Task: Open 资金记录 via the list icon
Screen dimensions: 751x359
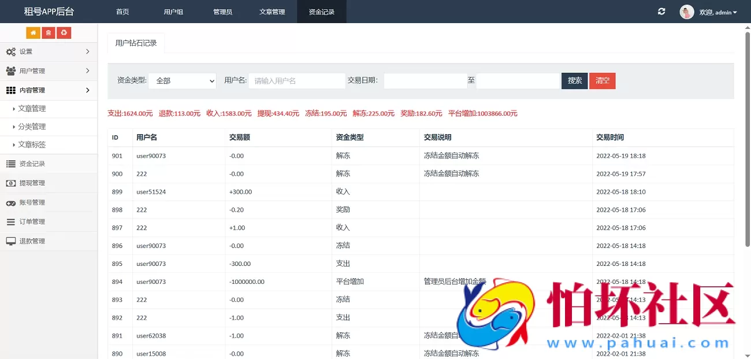Action: coord(9,163)
